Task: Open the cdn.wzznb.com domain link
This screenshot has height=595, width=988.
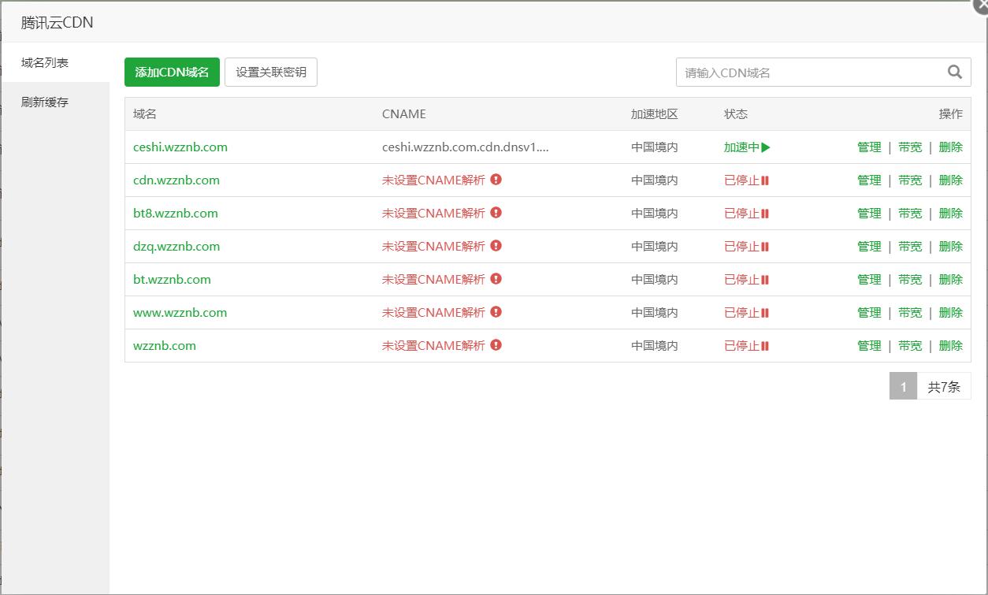Action: (176, 180)
